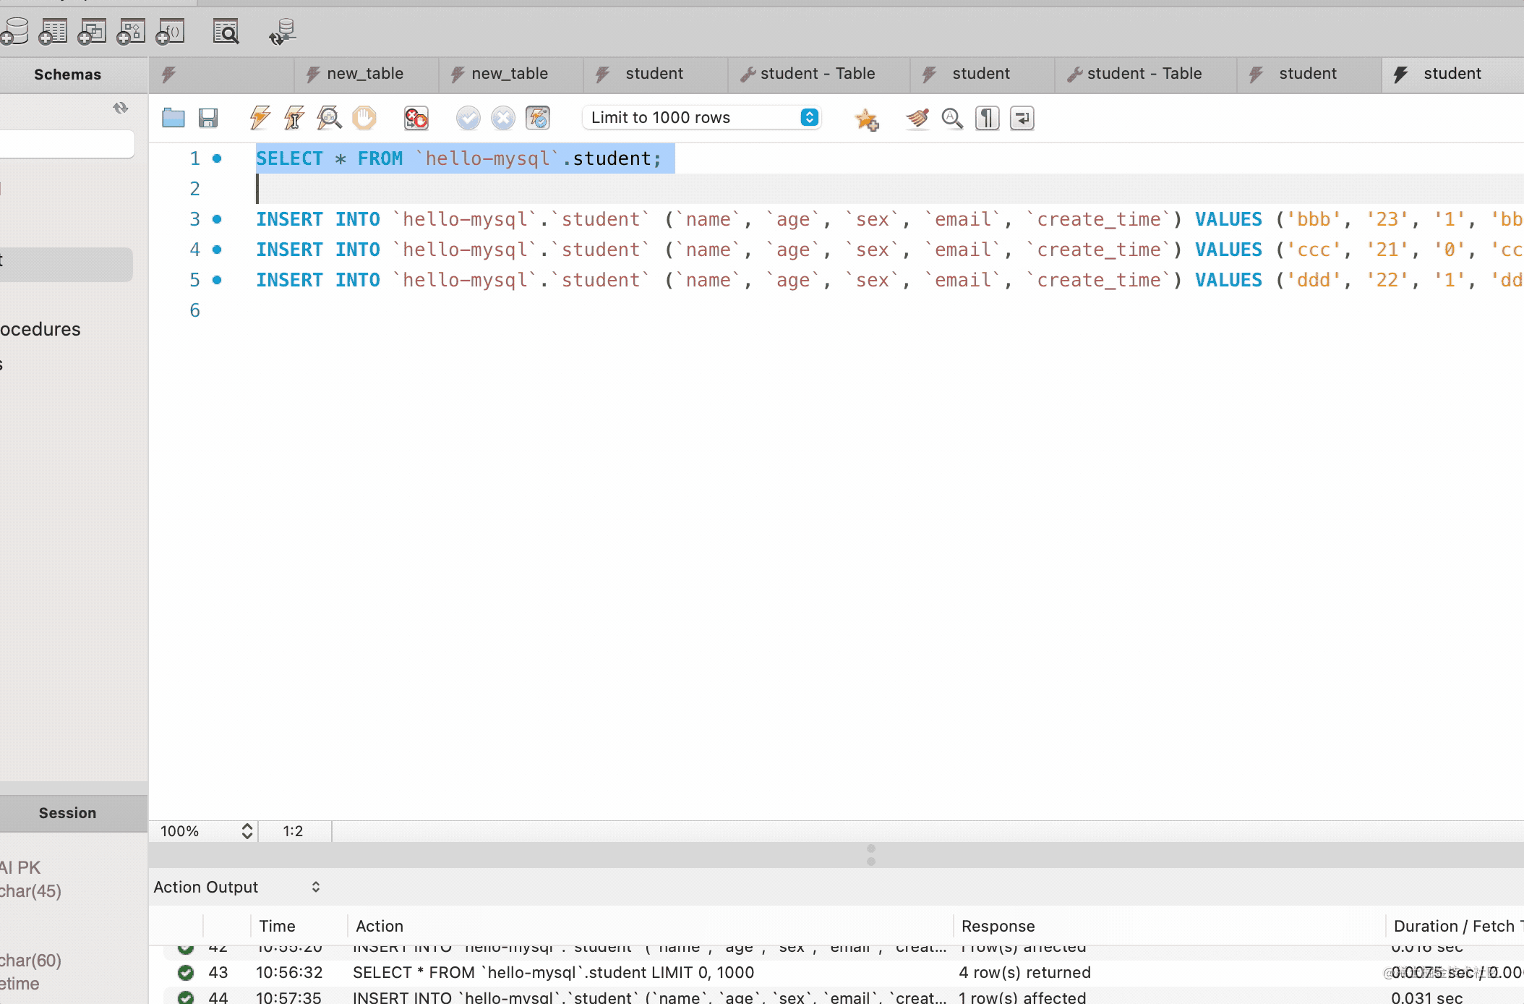The width and height of the screenshot is (1524, 1004).
Task: Click the Session panel header
Action: click(x=67, y=813)
